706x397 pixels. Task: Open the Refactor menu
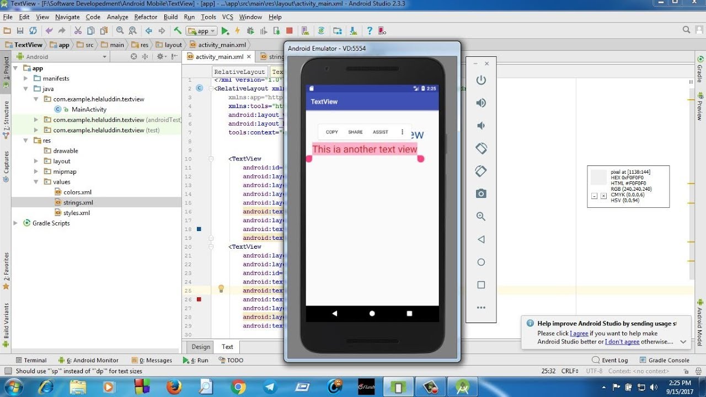[x=146, y=17]
